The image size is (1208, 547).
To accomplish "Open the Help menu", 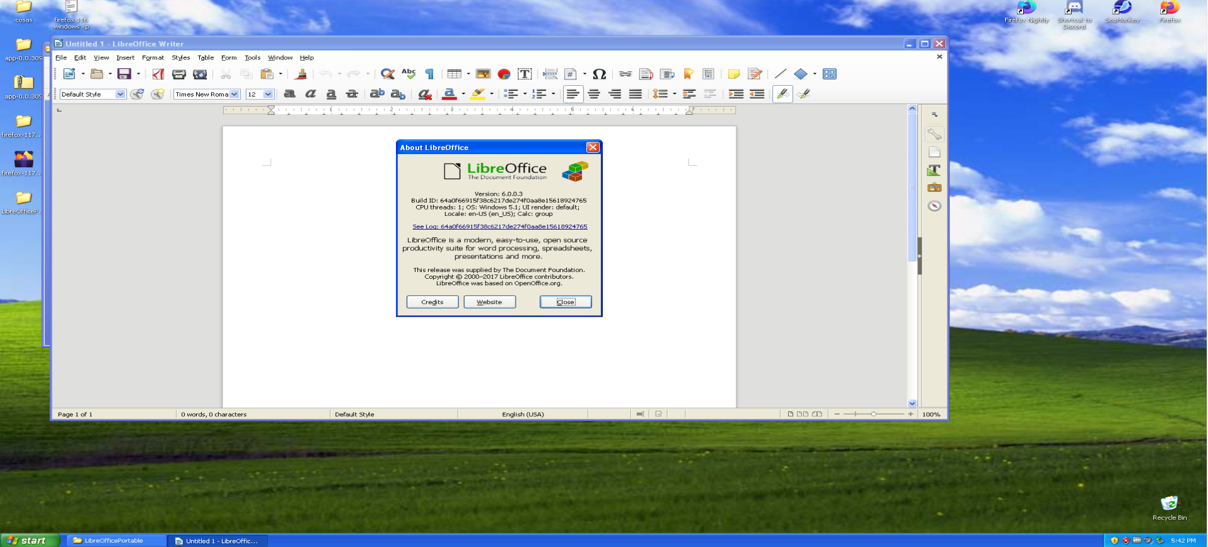I will [x=306, y=57].
